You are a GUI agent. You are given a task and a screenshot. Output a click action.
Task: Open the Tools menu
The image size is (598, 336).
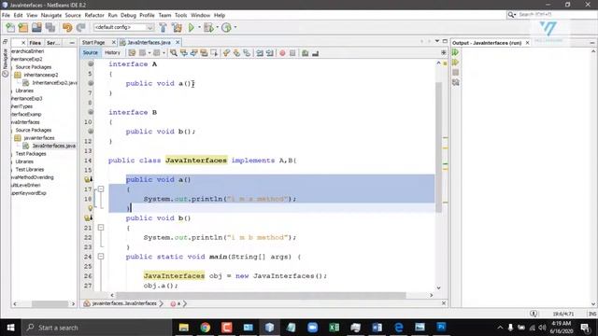180,15
